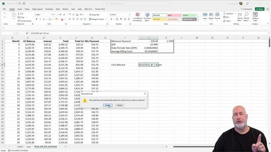The image size is (271, 152).
Task: Apply comma style
Action: click(x=121, y=19)
